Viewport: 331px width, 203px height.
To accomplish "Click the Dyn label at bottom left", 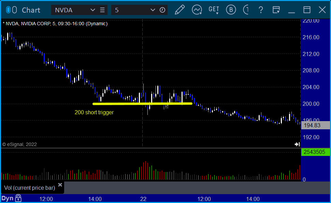I will coord(8,198).
